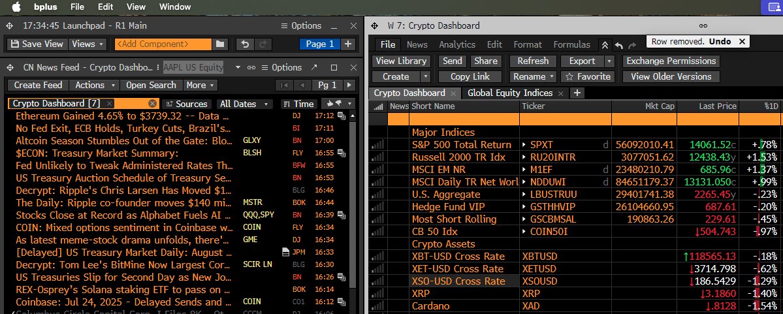Expand the Export dropdown arrow
The width and height of the screenshot is (783, 314).
point(609,61)
